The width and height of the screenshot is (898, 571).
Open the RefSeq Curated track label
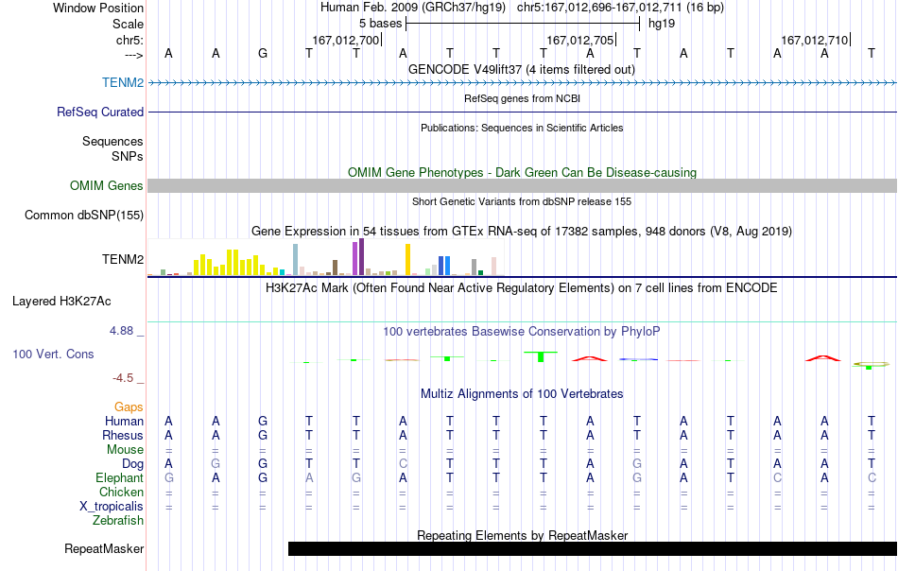coord(100,112)
